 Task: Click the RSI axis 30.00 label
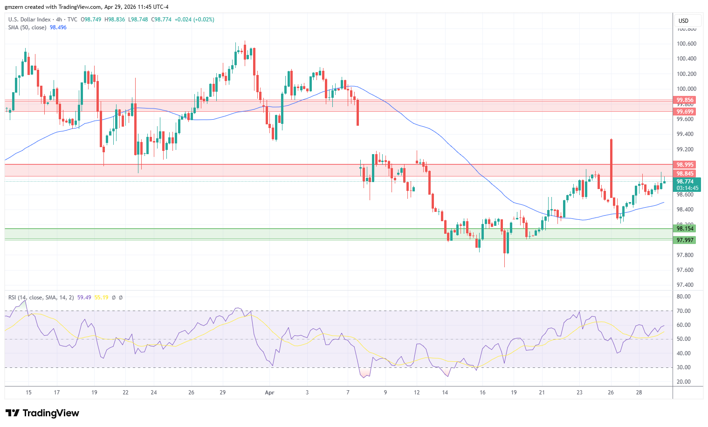(x=684, y=367)
